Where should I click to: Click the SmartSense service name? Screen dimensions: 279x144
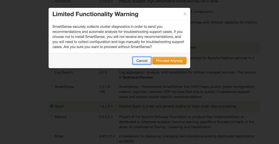click(x=64, y=87)
